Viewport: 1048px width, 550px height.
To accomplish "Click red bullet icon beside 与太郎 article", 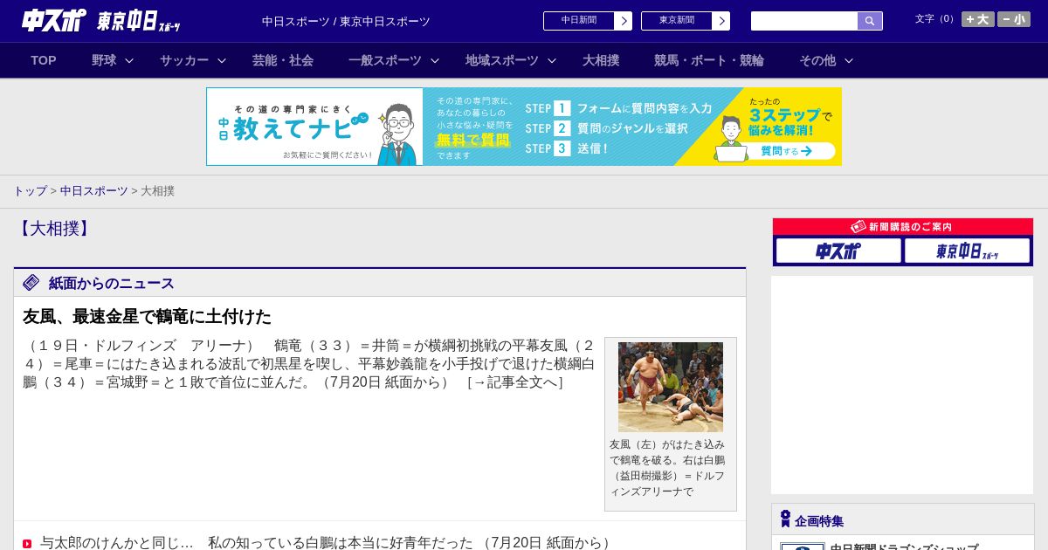I will point(27,544).
